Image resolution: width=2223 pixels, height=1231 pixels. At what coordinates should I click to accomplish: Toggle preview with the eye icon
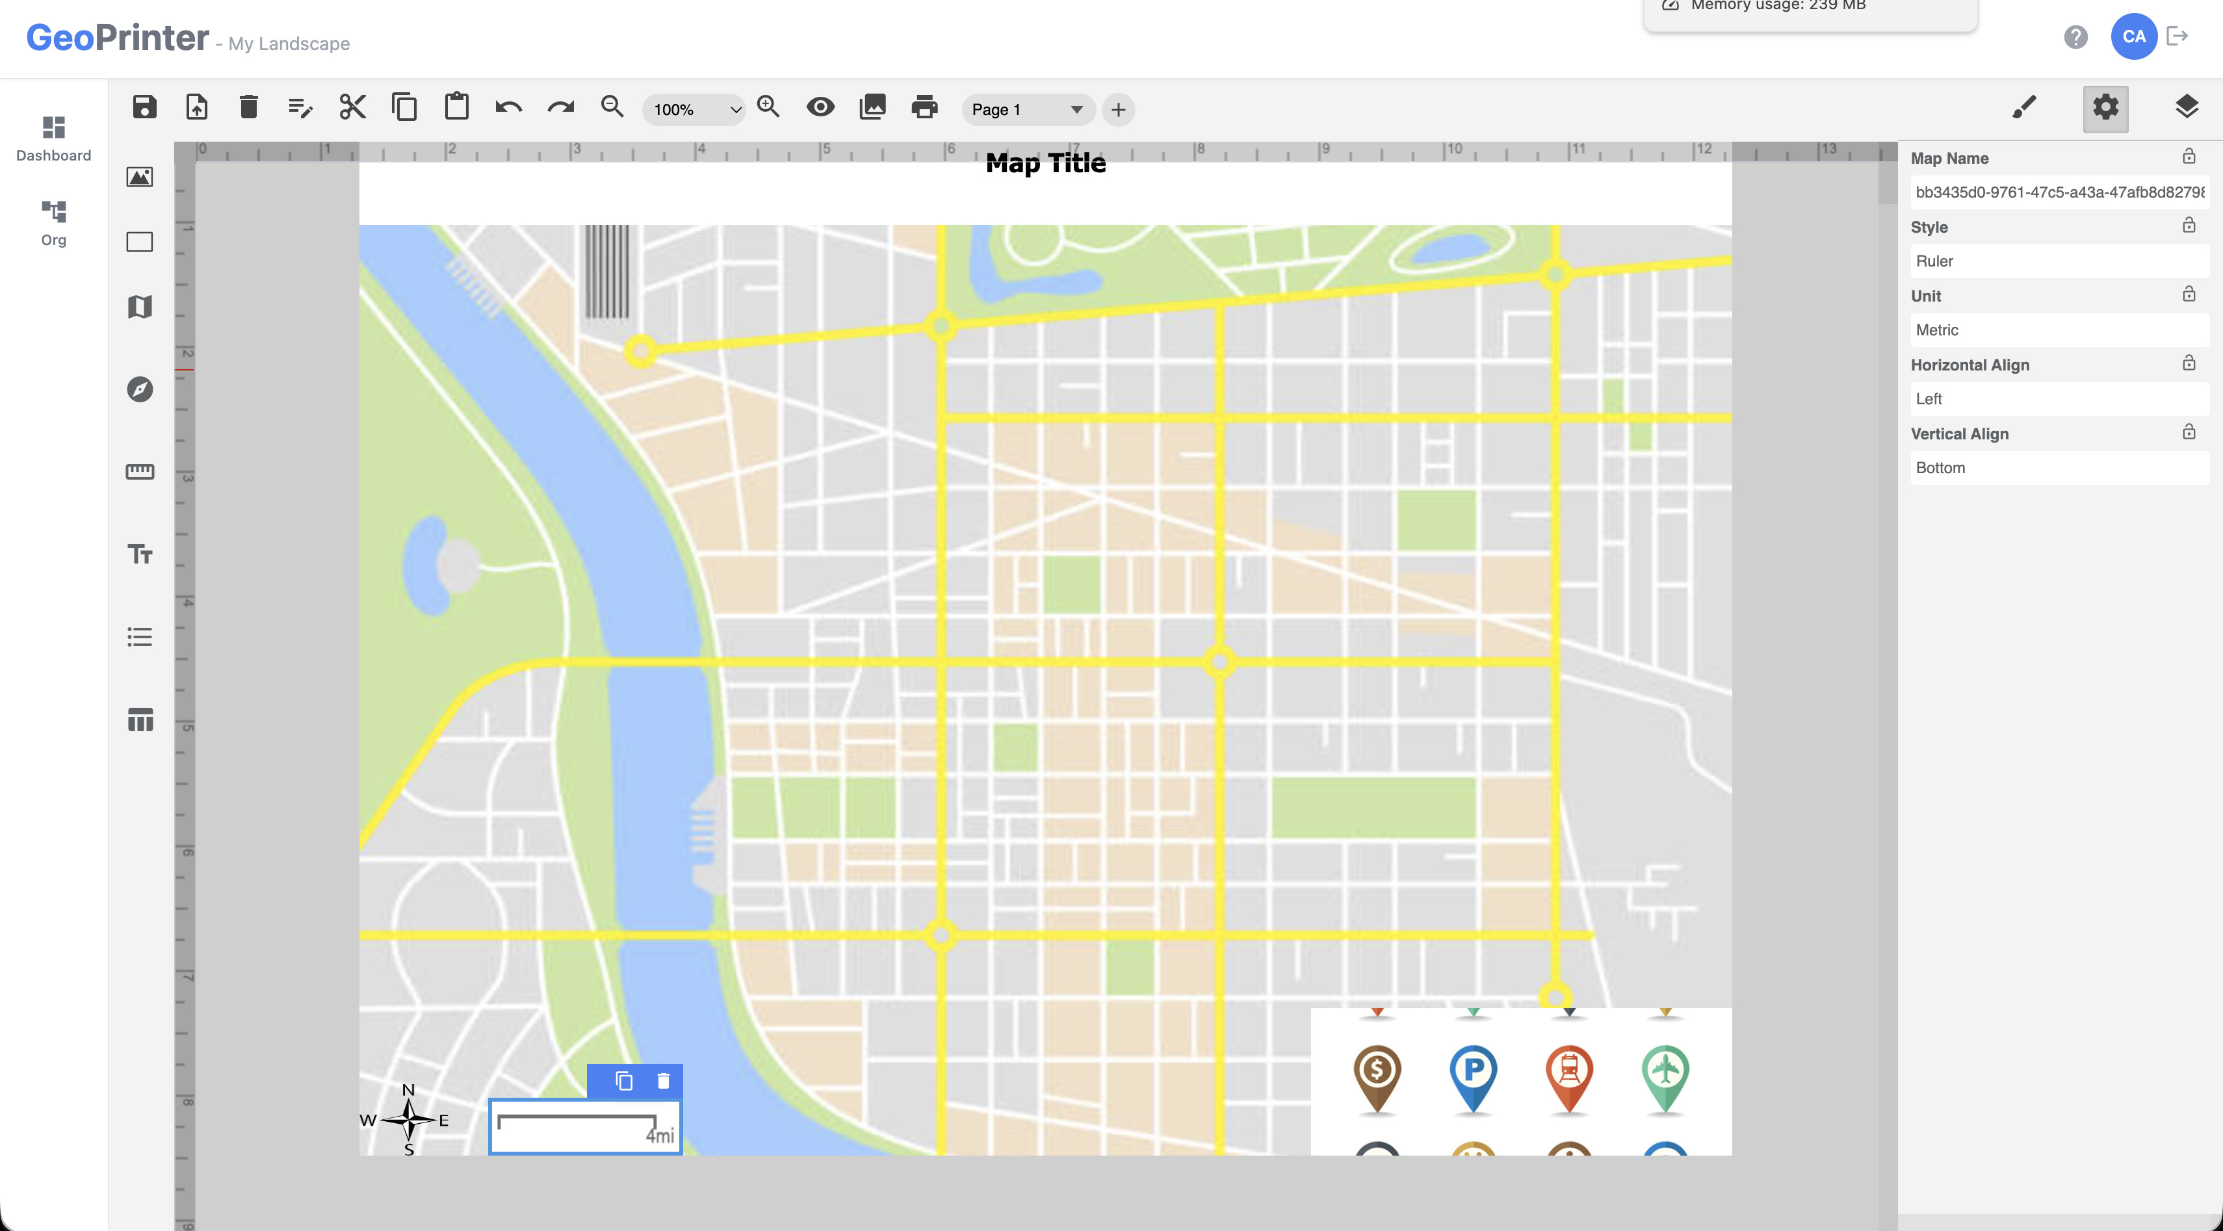coord(820,107)
